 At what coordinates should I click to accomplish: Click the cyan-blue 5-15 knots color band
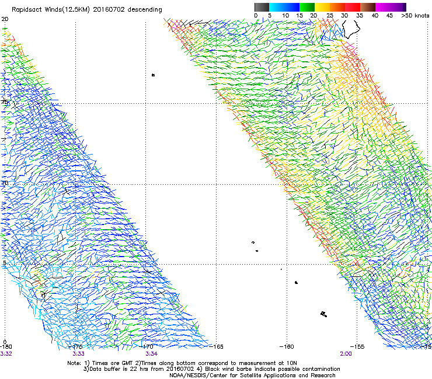click(284, 7)
